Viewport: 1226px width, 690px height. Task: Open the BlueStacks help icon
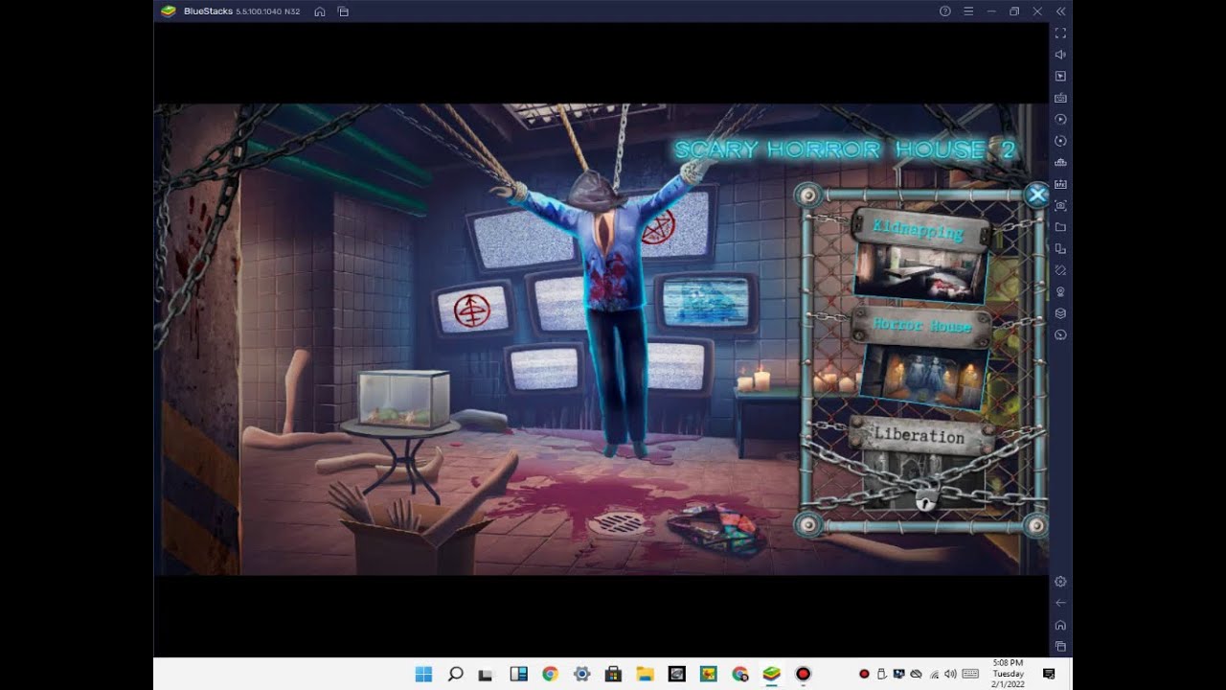pos(945,11)
